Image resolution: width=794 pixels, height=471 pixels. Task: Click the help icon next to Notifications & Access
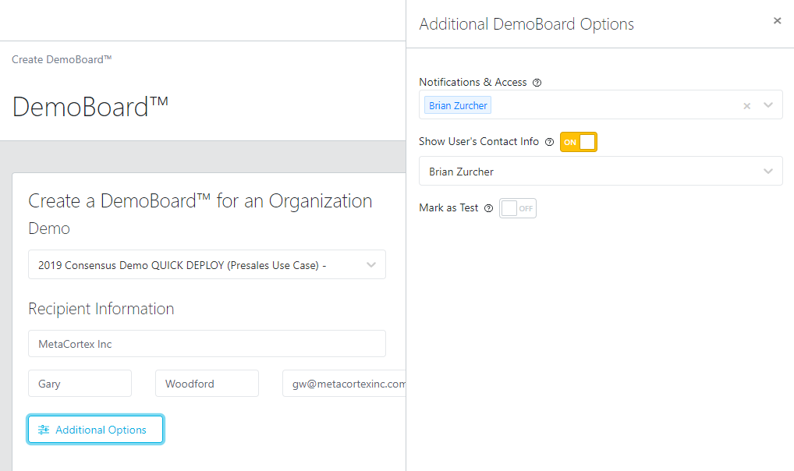538,82
